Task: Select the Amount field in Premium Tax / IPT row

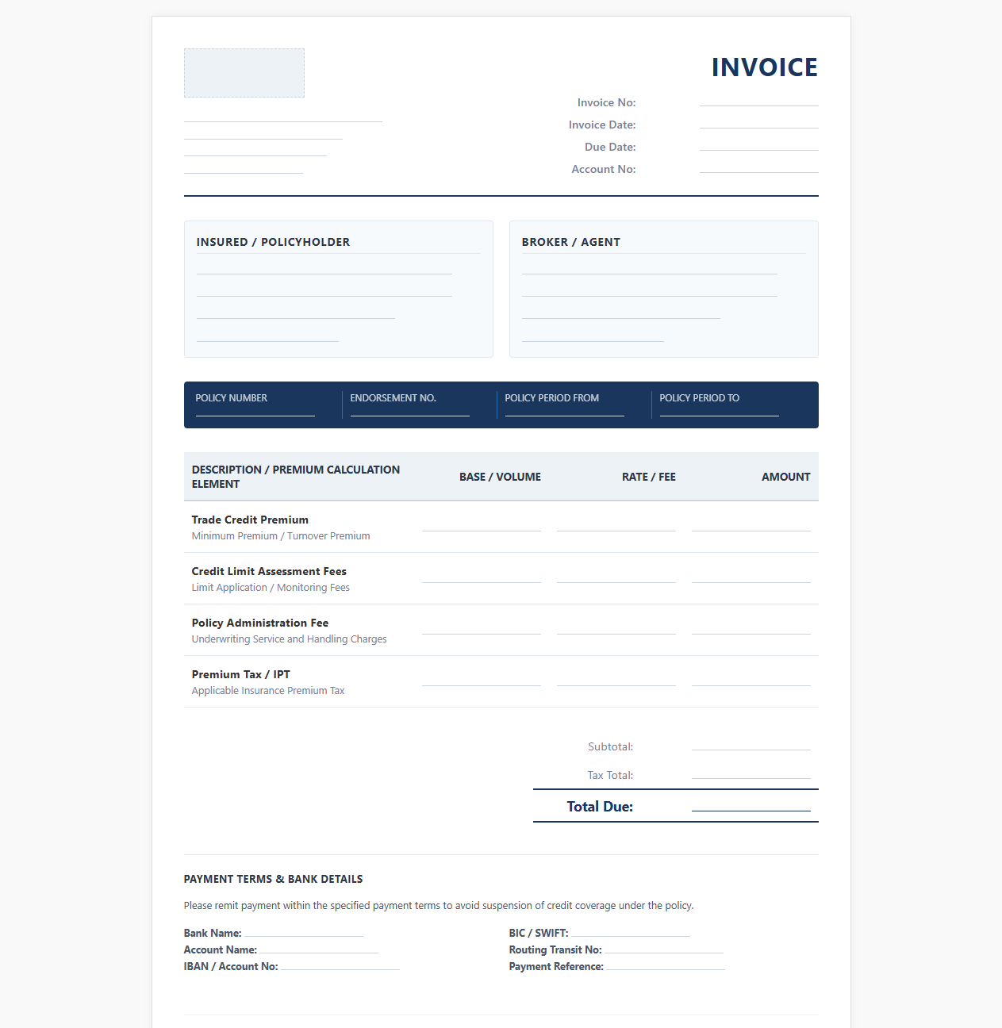Action: tap(751, 680)
